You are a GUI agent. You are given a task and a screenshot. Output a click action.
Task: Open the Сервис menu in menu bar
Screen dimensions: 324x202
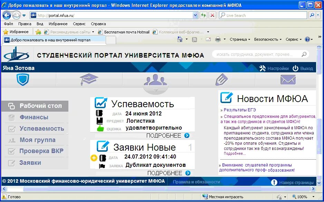(79, 24)
